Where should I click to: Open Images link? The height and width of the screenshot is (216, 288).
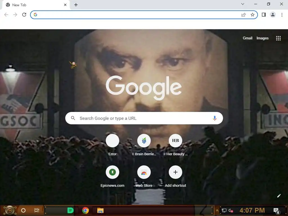click(262, 38)
